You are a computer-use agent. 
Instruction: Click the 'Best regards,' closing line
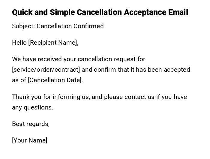(x=31, y=124)
